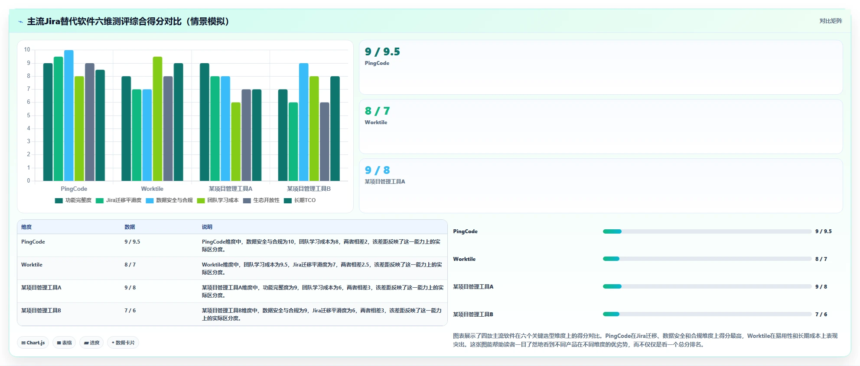The image size is (860, 366).
Task: Click the 数据卡片 chip
Action: [123, 343]
